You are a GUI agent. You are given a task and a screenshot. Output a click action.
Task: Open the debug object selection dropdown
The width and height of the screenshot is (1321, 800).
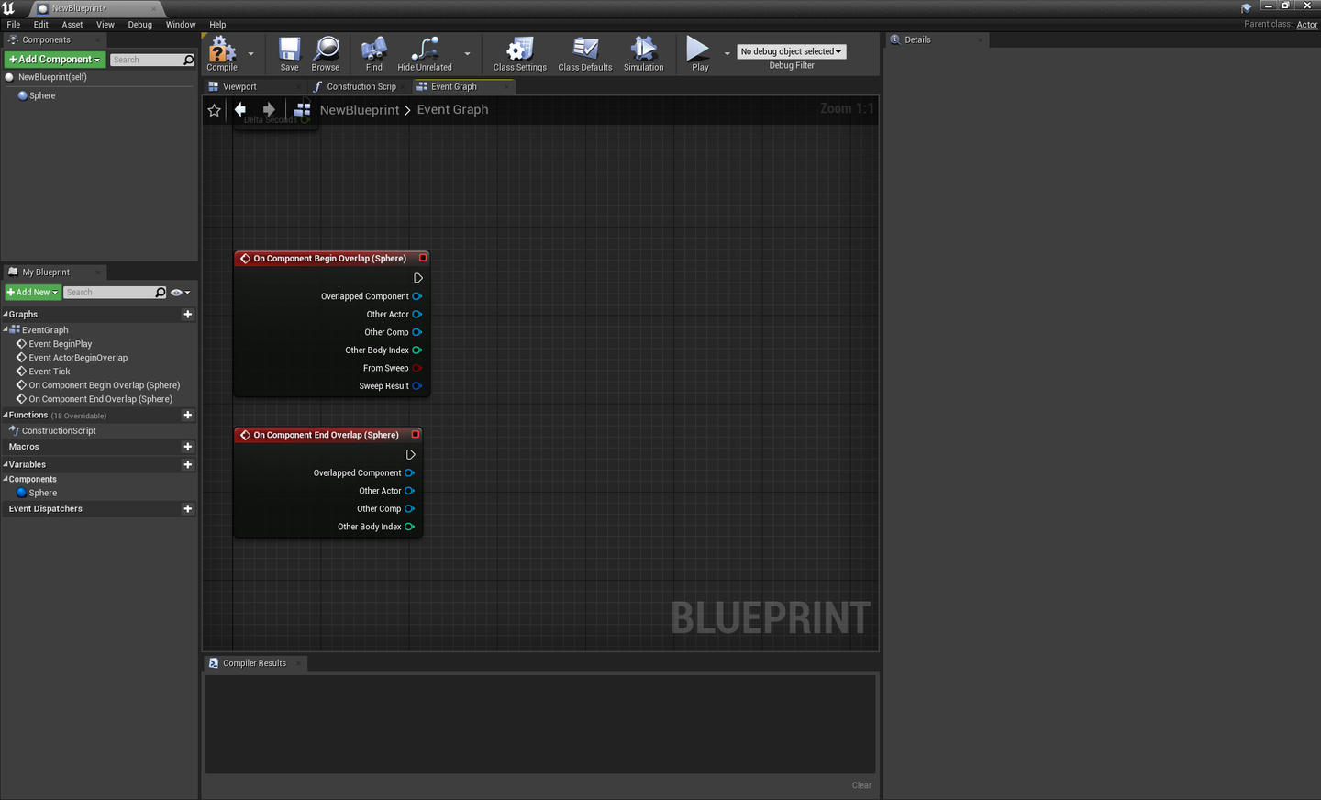[x=791, y=50]
